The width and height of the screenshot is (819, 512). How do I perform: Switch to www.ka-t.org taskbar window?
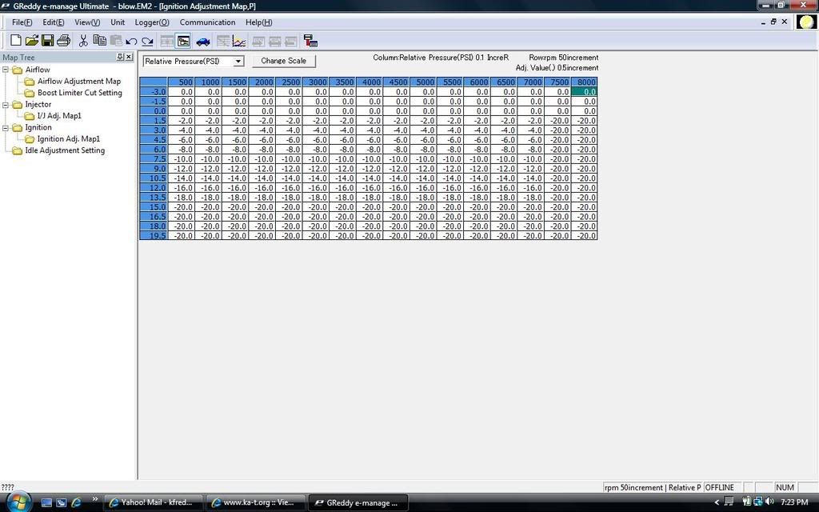[255, 502]
